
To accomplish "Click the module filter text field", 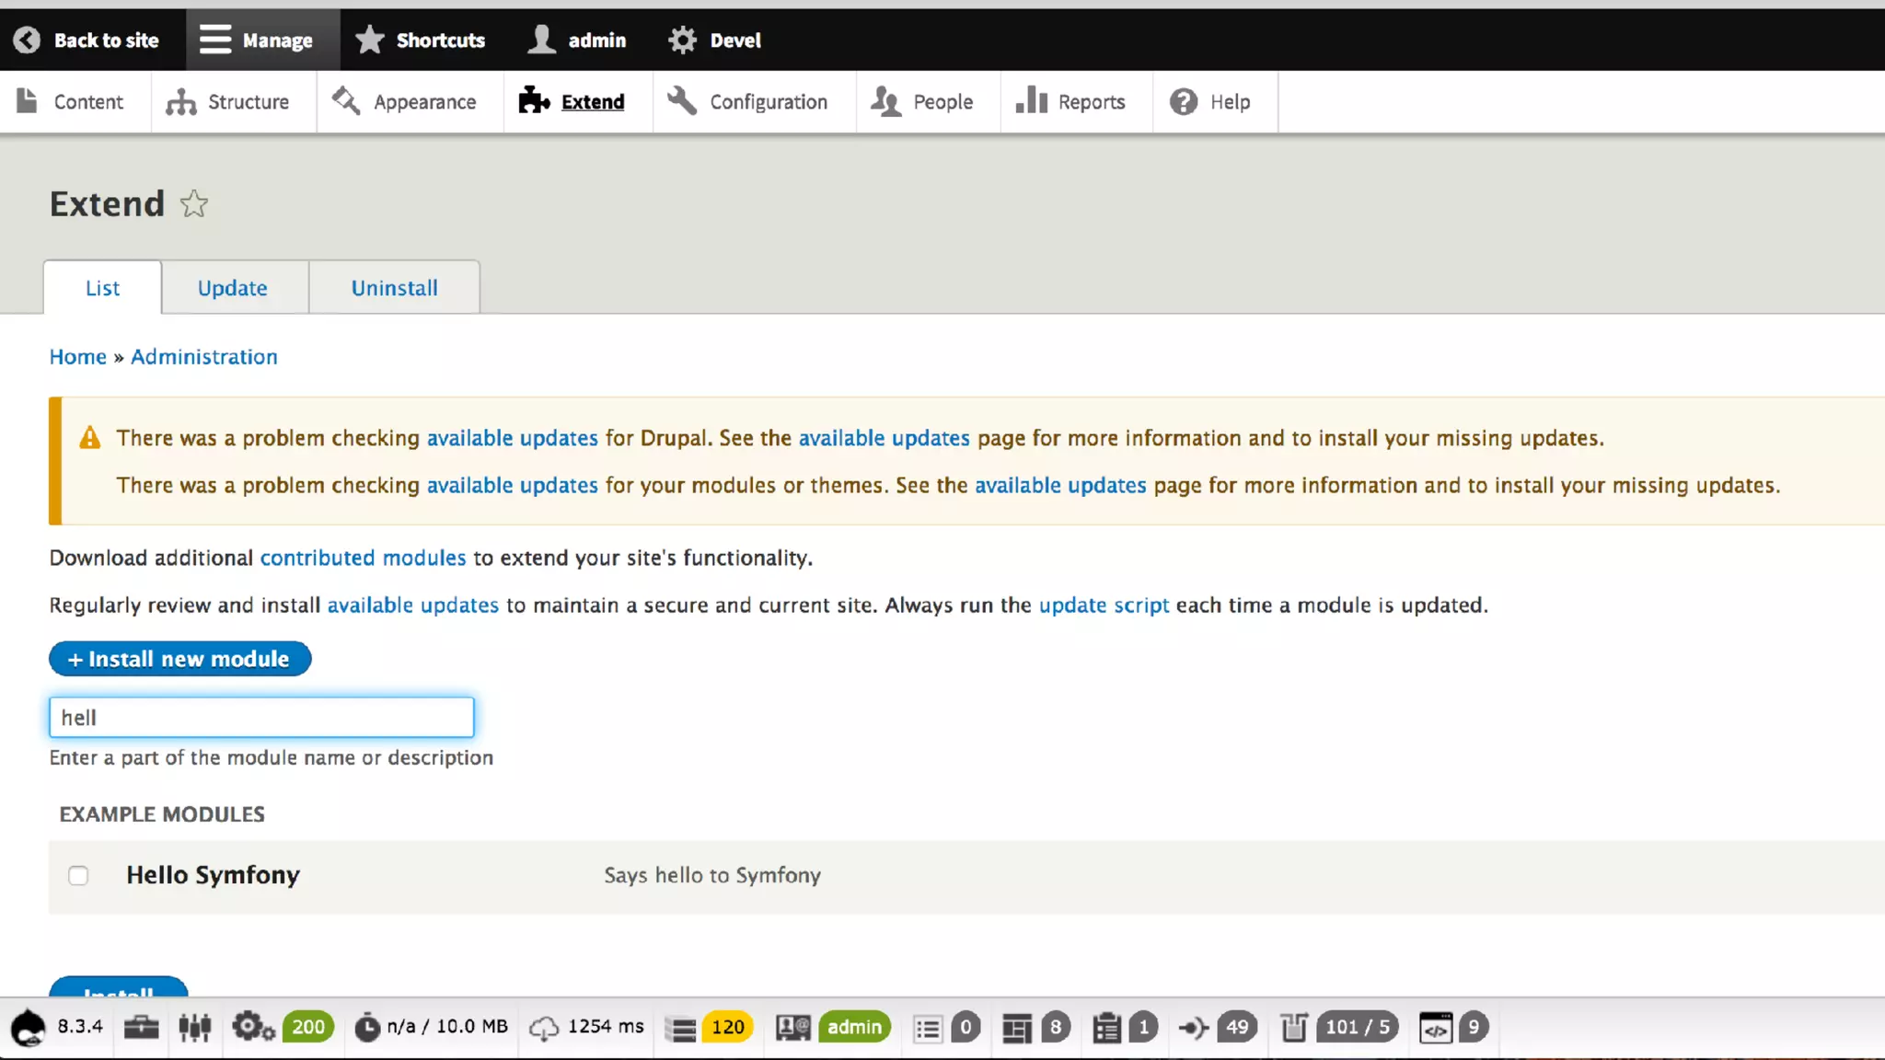I will point(261,718).
